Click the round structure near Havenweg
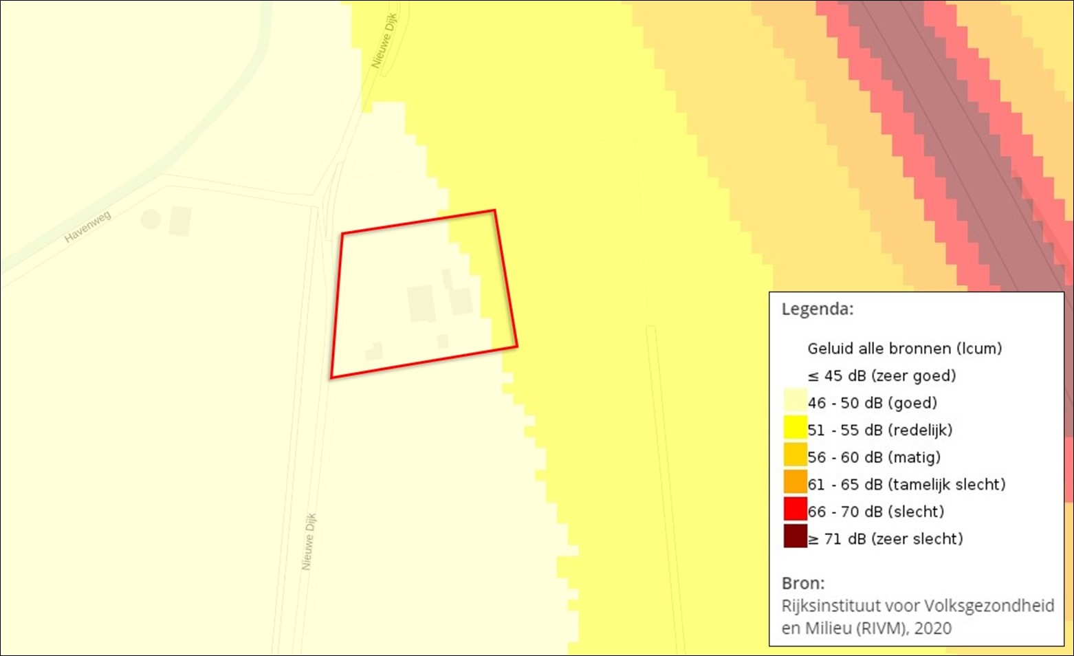The width and height of the screenshot is (1074, 656). tap(151, 219)
